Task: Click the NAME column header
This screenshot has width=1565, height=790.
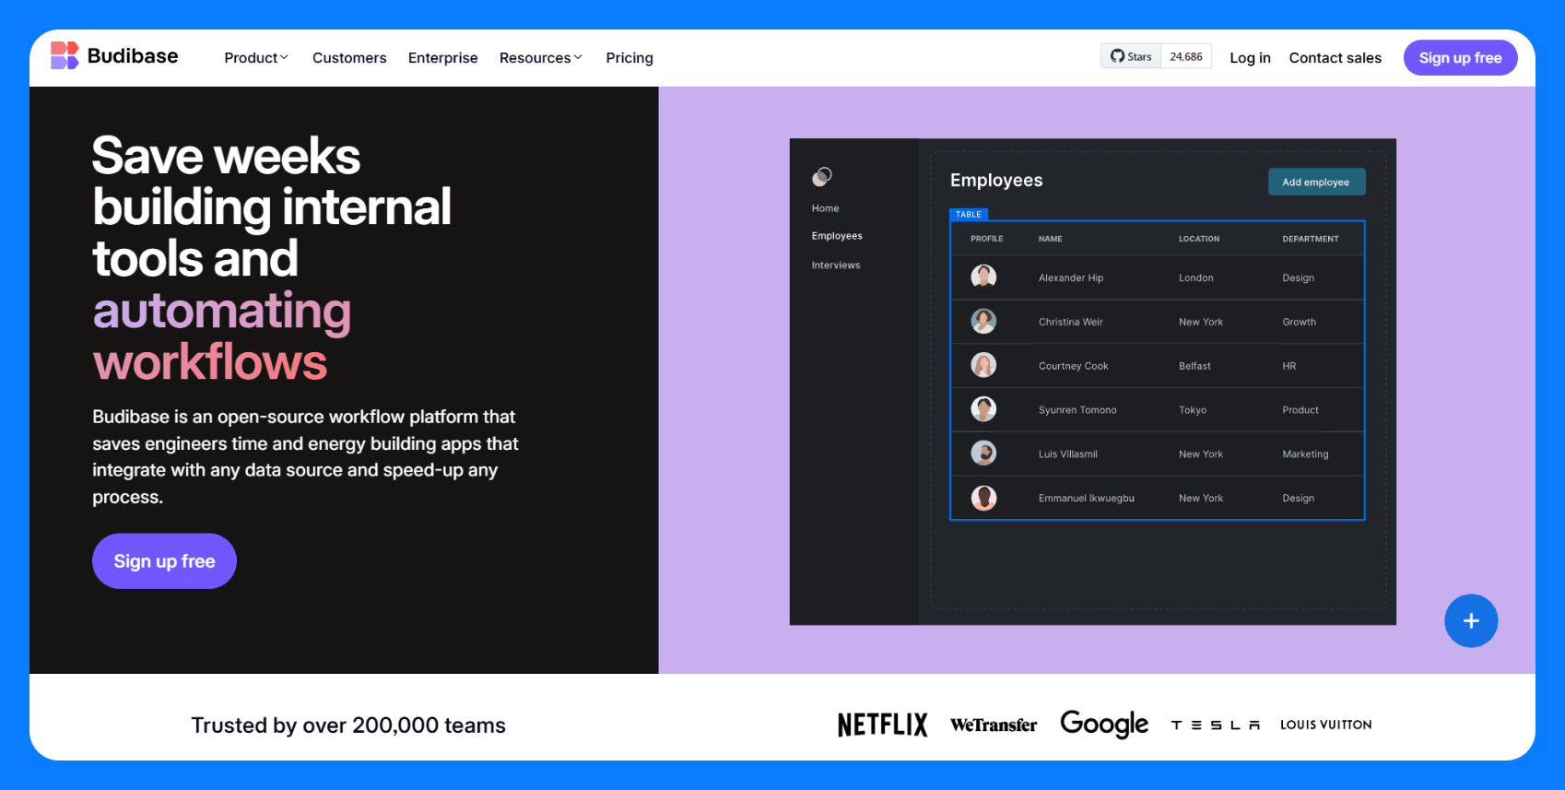Action: pos(1050,239)
